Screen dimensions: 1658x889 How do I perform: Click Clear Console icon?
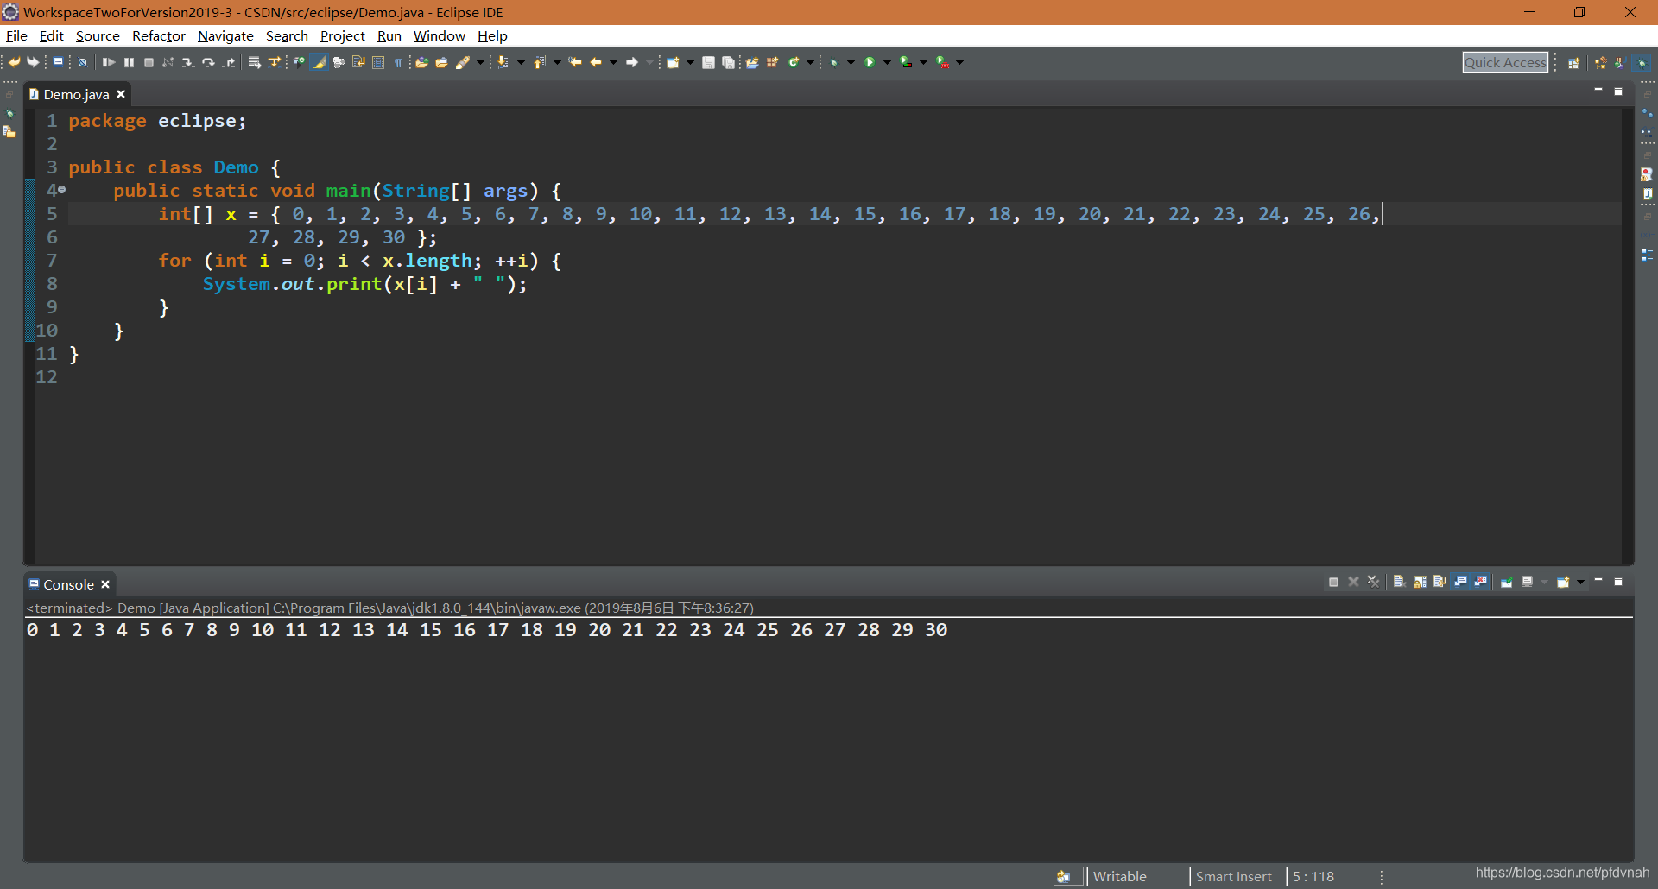(x=1400, y=582)
